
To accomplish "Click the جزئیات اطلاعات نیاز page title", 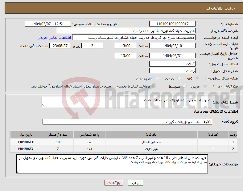I will [x=220, y=8].
